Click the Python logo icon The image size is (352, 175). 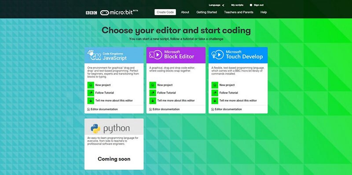(x=95, y=128)
